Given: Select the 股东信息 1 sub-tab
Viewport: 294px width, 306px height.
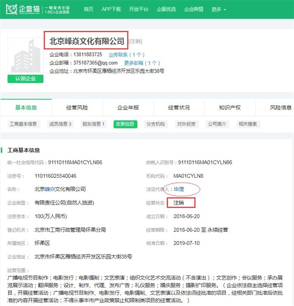Looking at the screenshot, I should [x=93, y=124].
